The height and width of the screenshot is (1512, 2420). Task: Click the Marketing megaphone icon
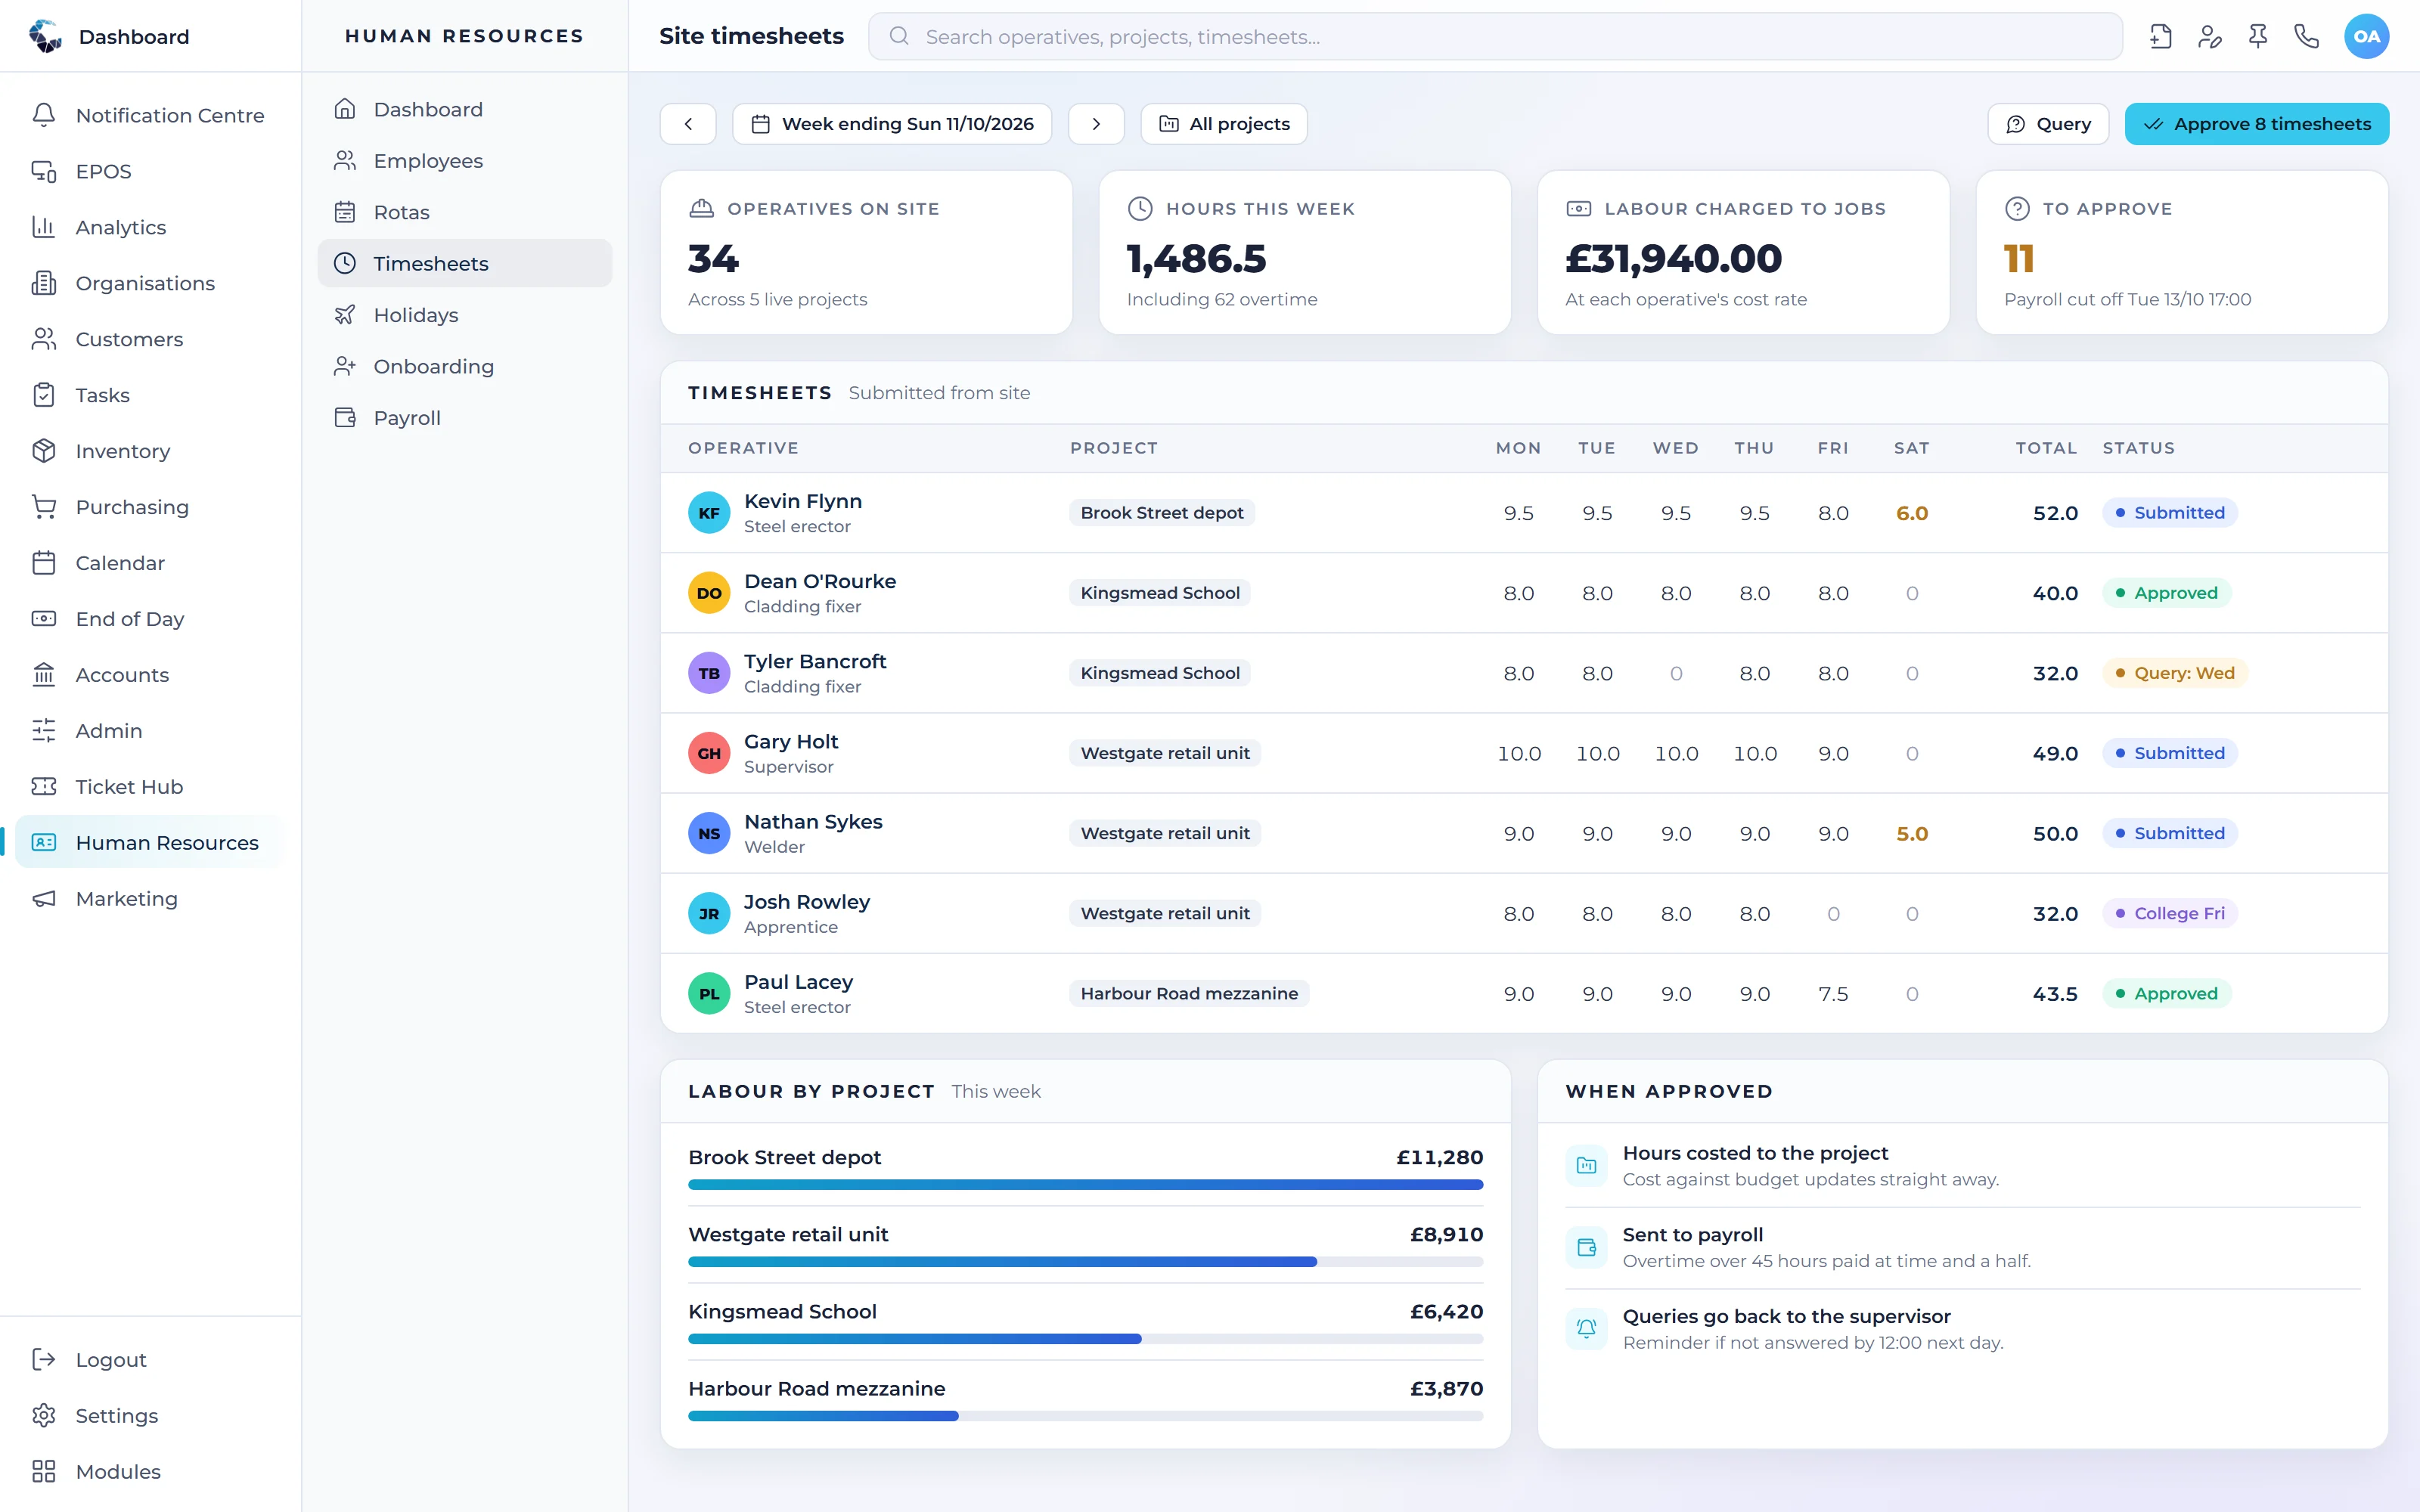(44, 899)
